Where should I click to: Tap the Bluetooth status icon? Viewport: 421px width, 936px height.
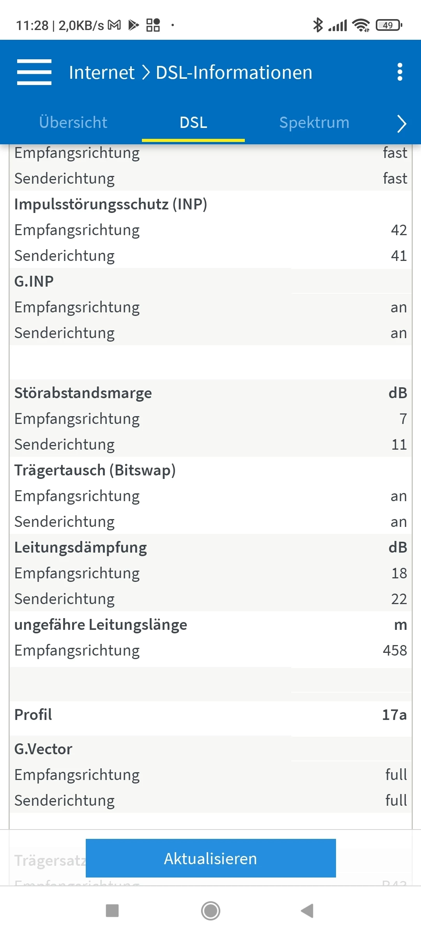tap(318, 25)
